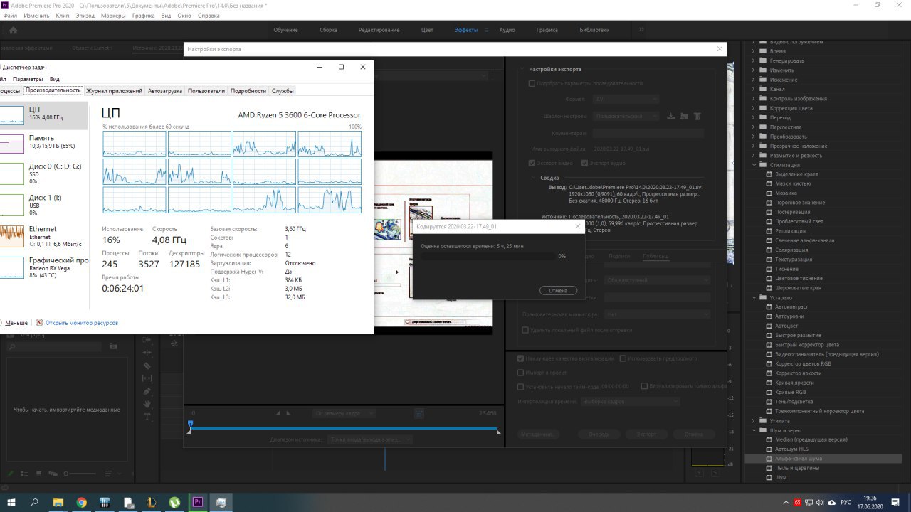Open the Интерполяция времени dropdown

pyautogui.click(x=630, y=402)
